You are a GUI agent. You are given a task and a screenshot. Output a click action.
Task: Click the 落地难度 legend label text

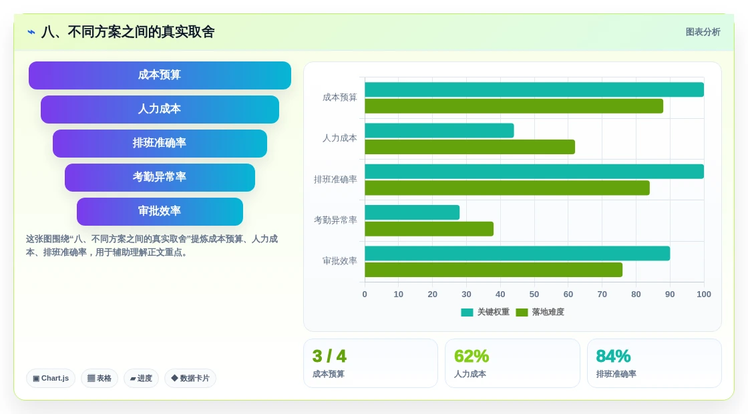(548, 312)
